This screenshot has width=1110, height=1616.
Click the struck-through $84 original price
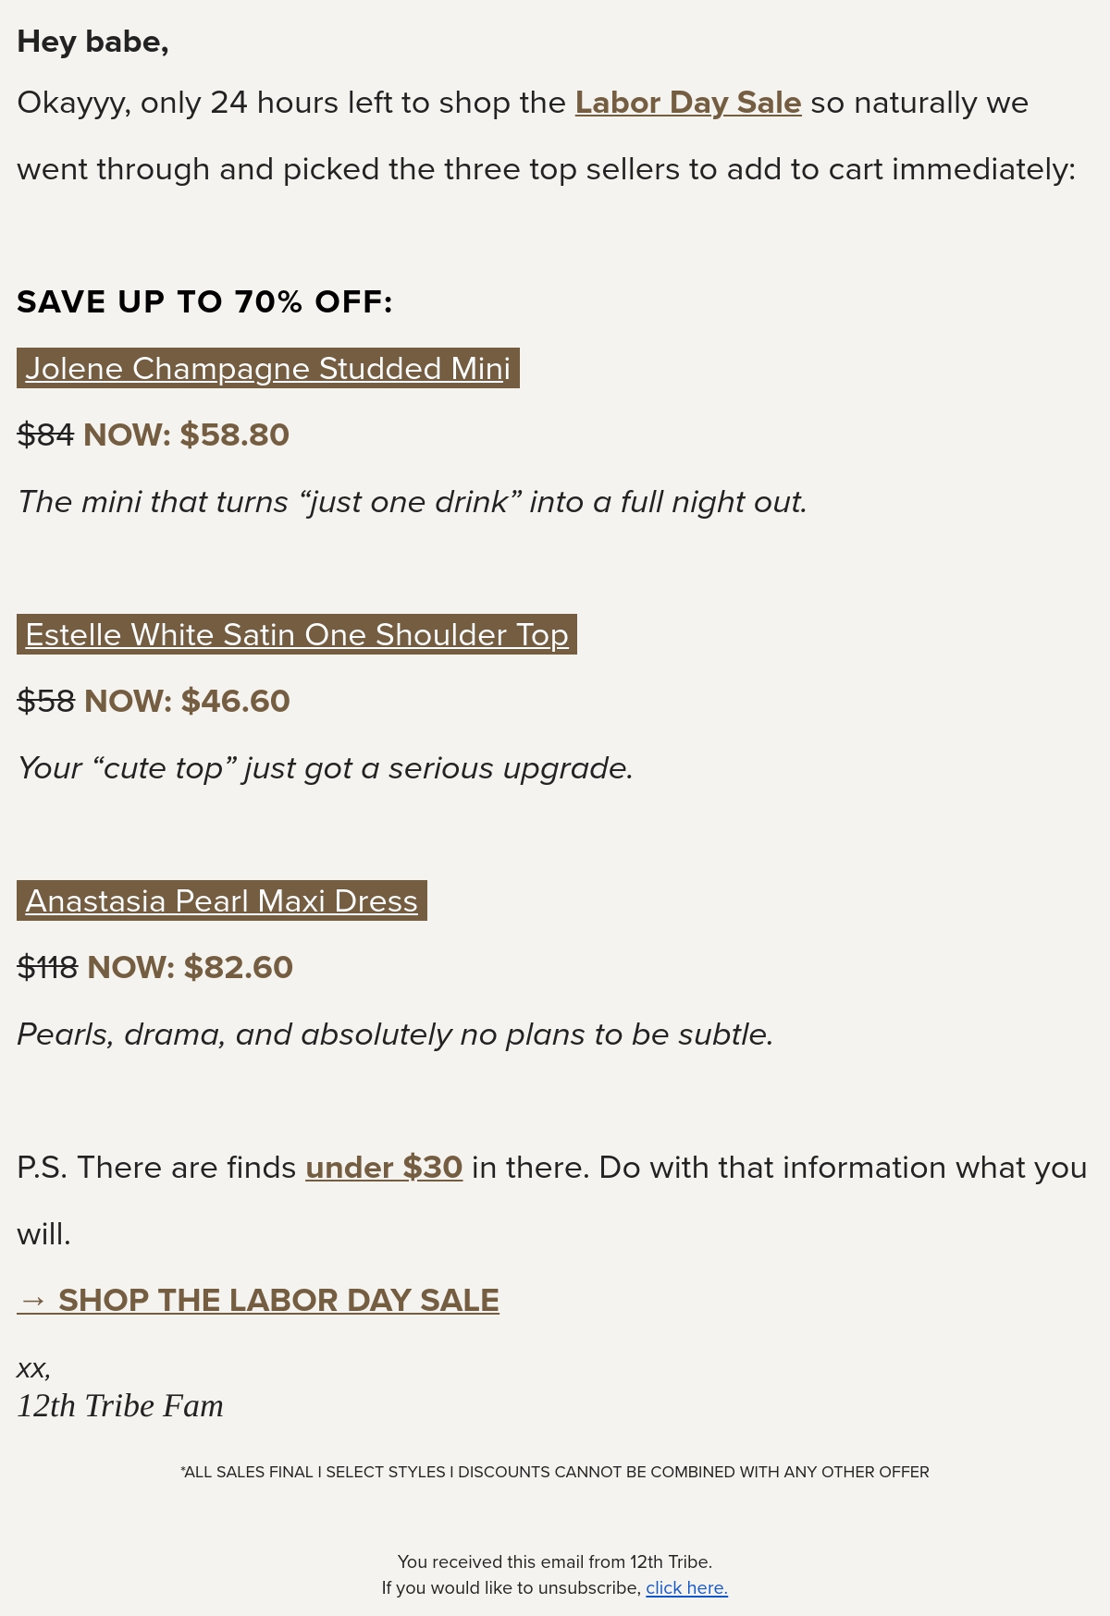point(45,435)
